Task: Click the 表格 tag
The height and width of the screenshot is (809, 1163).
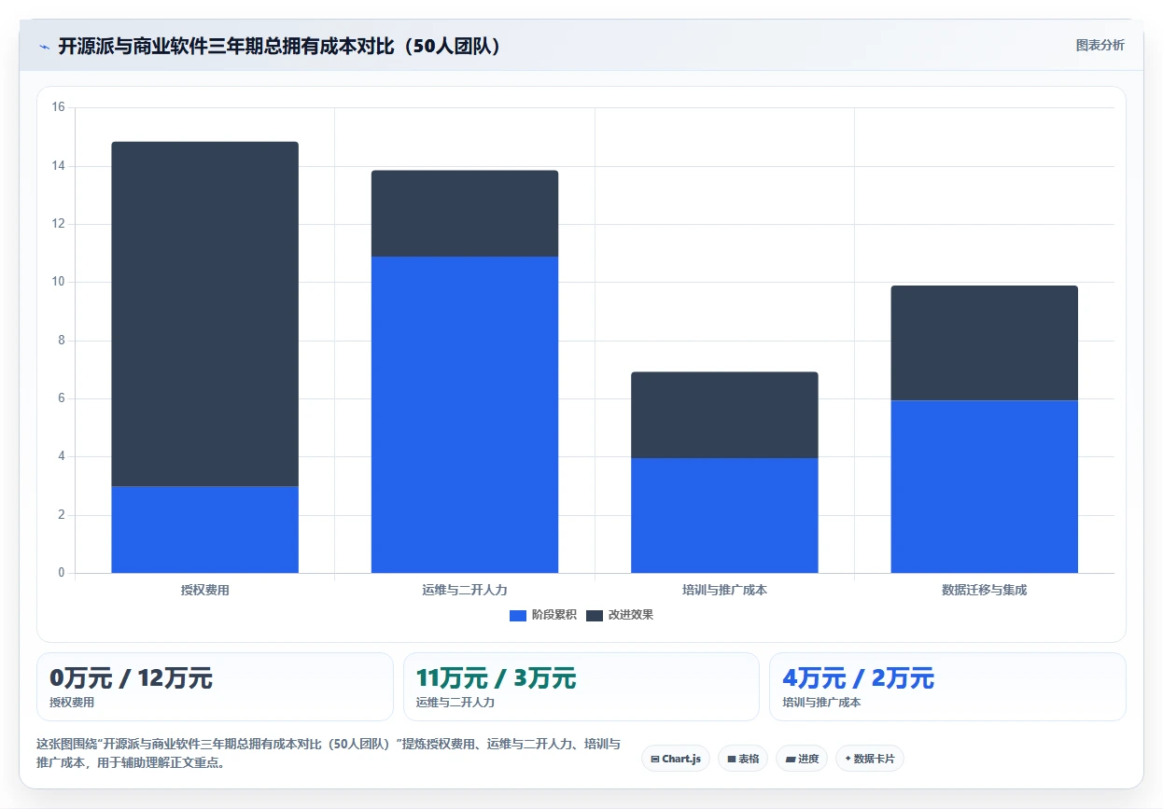Action: [743, 759]
